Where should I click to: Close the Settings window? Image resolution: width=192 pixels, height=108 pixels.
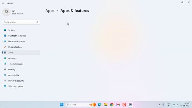(x=189, y=2)
